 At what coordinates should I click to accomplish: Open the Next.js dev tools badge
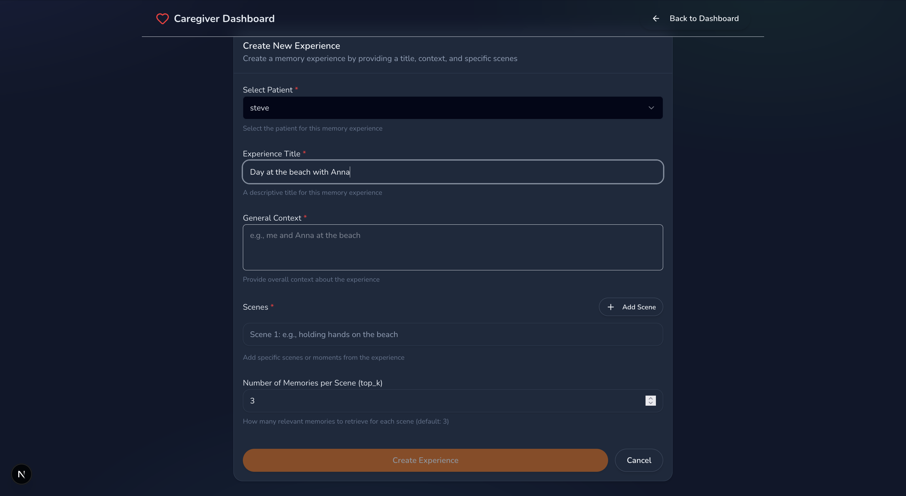click(x=21, y=474)
